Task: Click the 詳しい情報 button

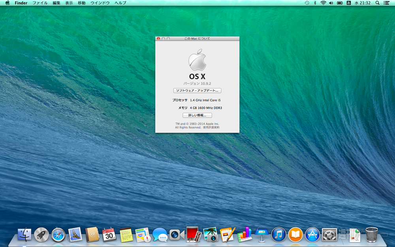Action: [197, 115]
